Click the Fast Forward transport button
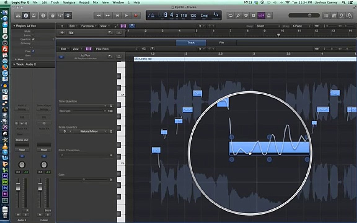Screen dimensions: 357x223 coord(108,15)
